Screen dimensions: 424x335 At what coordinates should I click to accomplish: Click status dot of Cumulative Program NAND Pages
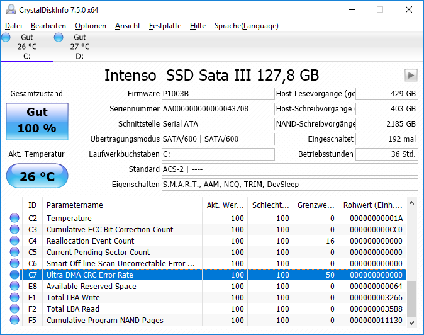pyautogui.click(x=14, y=320)
